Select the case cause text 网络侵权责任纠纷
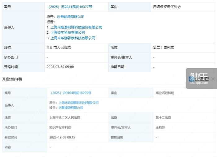Viewport: 217px width, 157px height. pos(167,7)
